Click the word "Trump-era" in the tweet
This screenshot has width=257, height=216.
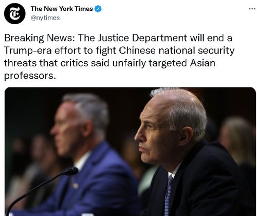28,50
